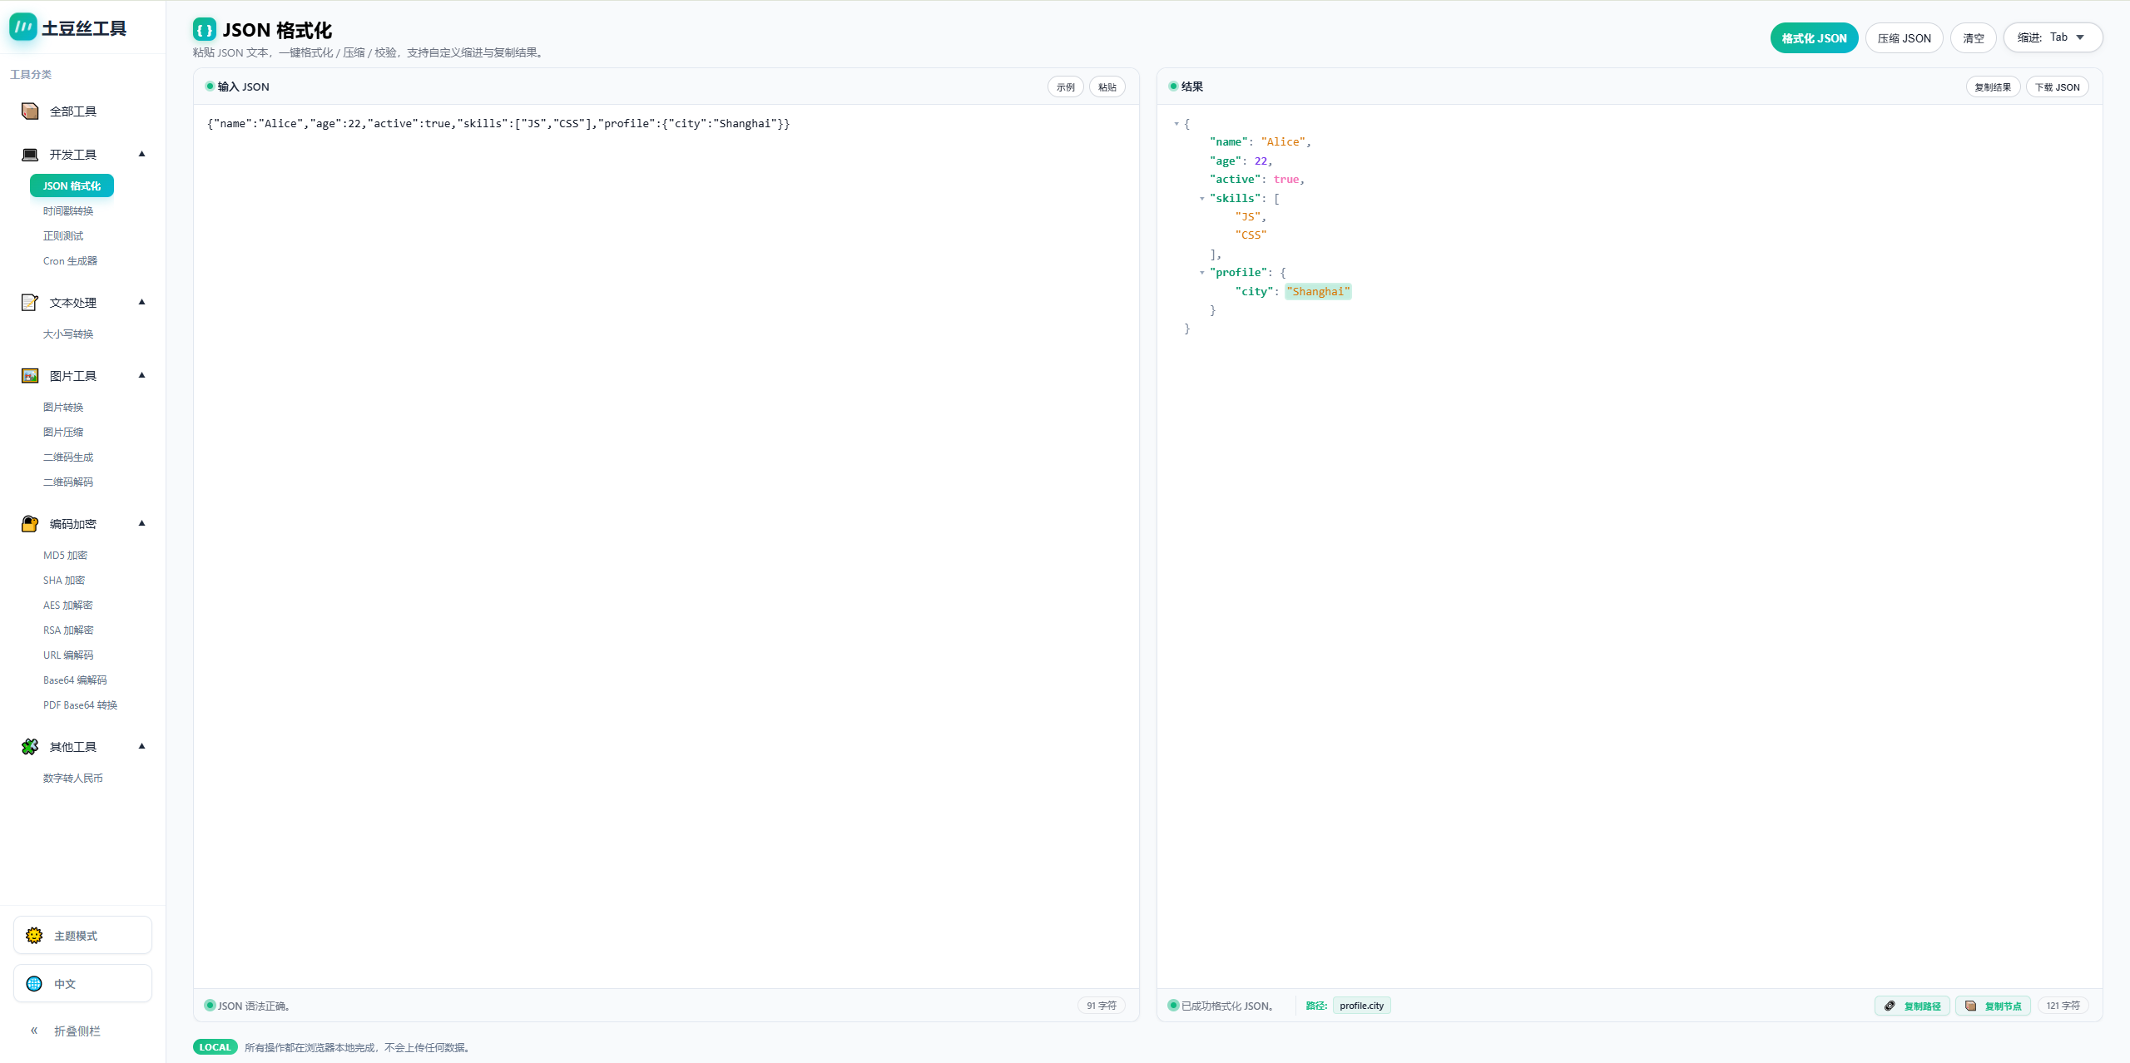This screenshot has width=2130, height=1063.
Task: Collapse the 开发工具 category arrow
Action: coord(141,154)
